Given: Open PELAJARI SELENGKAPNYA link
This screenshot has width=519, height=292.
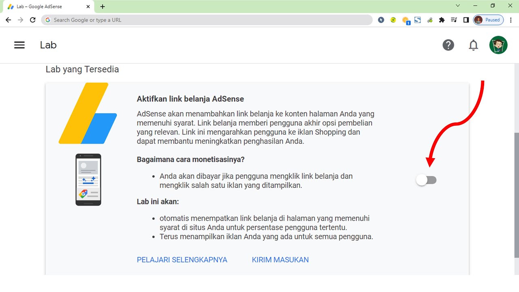Looking at the screenshot, I should coord(182,260).
